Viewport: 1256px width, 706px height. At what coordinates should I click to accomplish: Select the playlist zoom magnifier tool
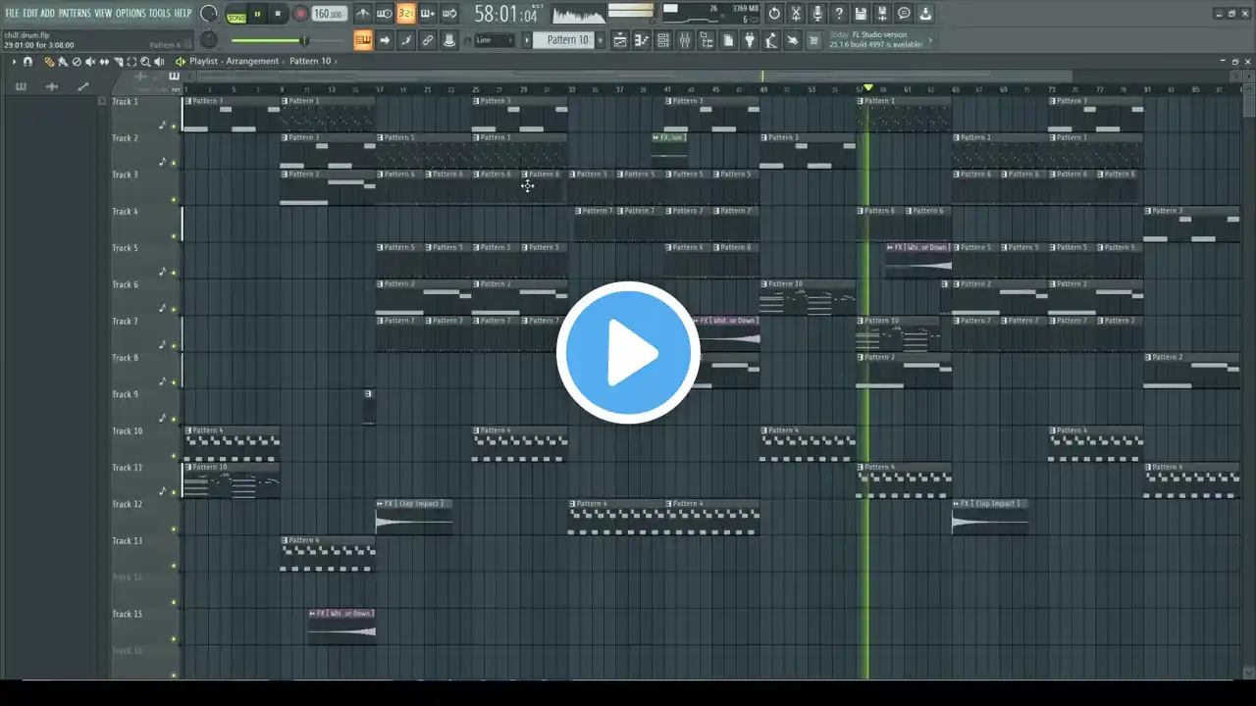click(145, 62)
